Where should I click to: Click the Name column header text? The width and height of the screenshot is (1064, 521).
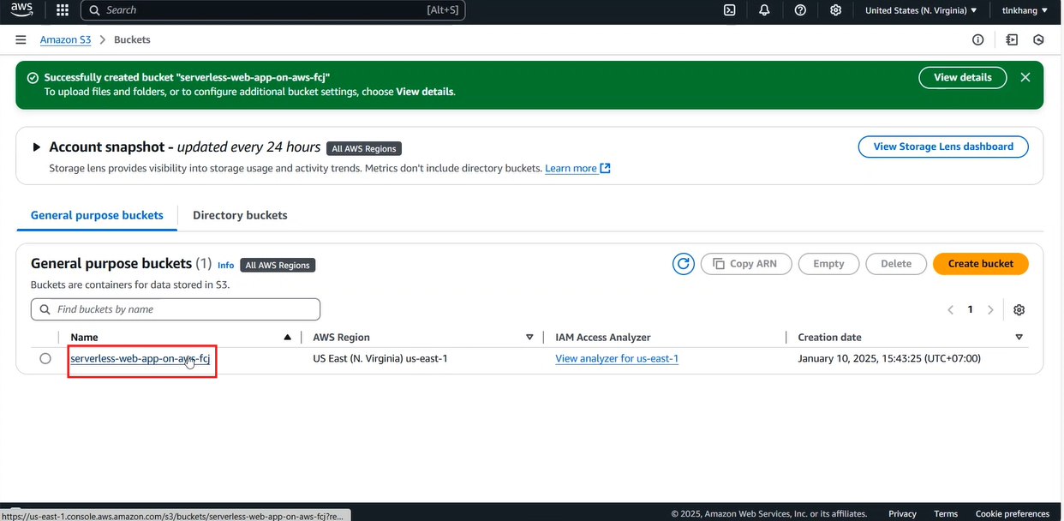click(x=84, y=338)
